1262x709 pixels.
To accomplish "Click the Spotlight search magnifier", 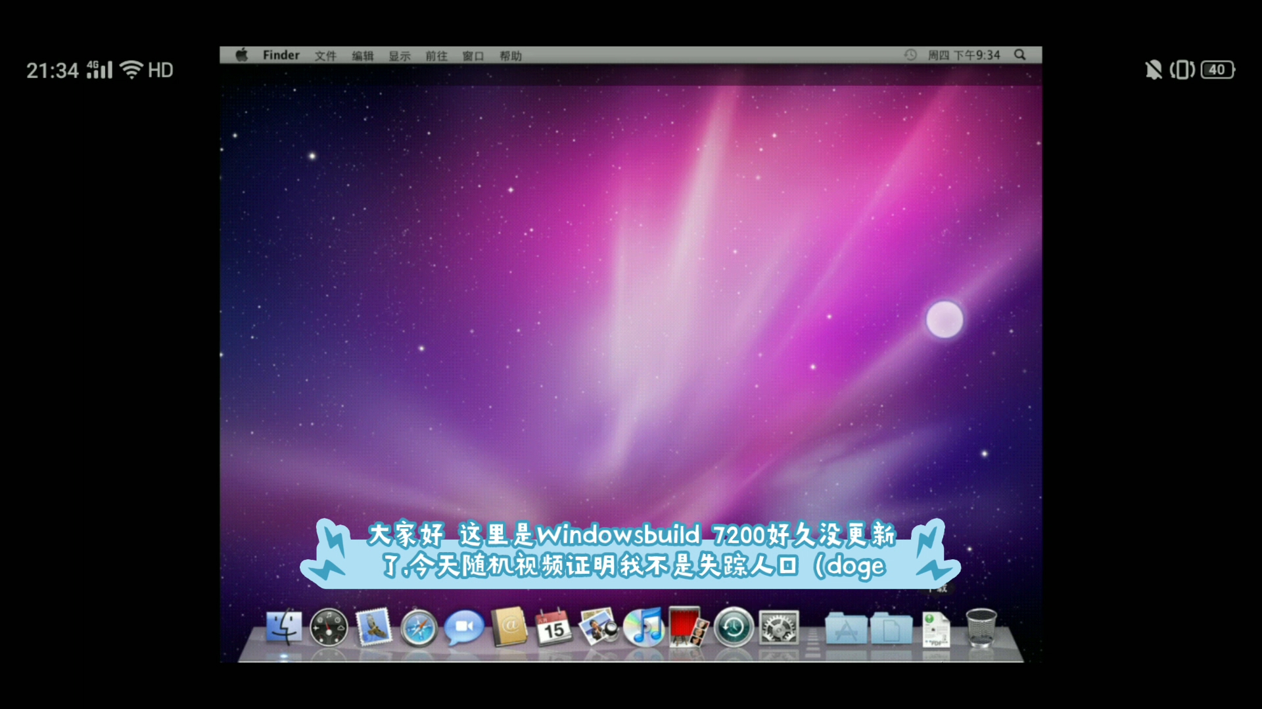I will coord(1019,55).
